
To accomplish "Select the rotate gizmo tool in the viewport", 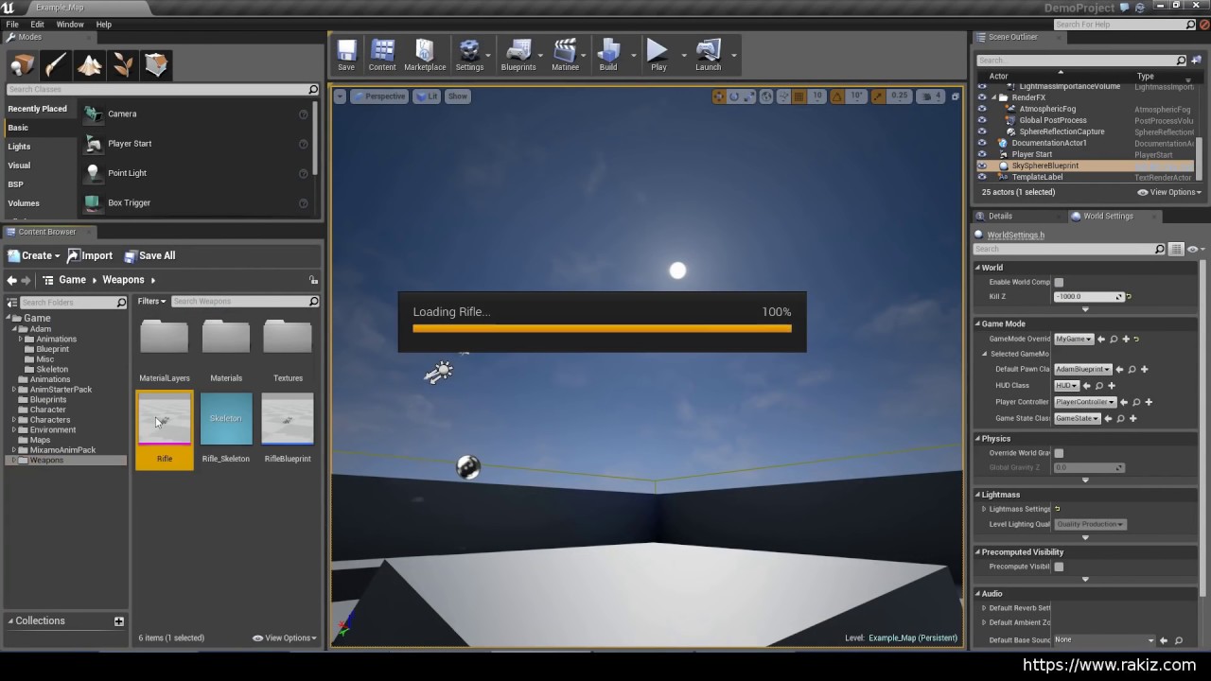I will (x=734, y=96).
